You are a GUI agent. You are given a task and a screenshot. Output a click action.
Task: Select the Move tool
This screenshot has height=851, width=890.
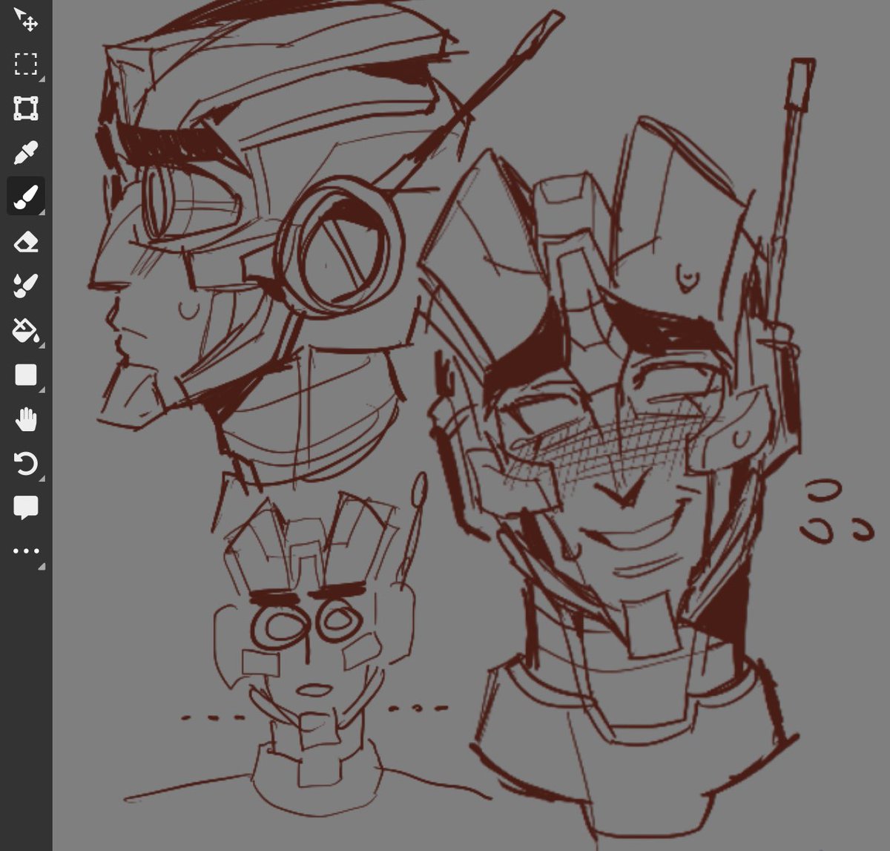[x=26, y=20]
